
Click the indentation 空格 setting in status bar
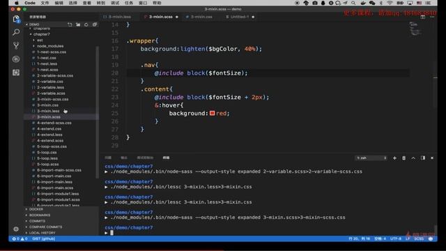click(380, 238)
